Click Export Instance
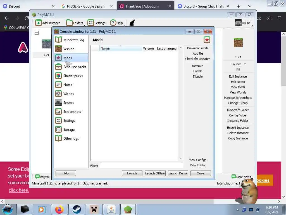Image resolution: width=286 pixels, height=215 pixels. [x=238, y=128]
